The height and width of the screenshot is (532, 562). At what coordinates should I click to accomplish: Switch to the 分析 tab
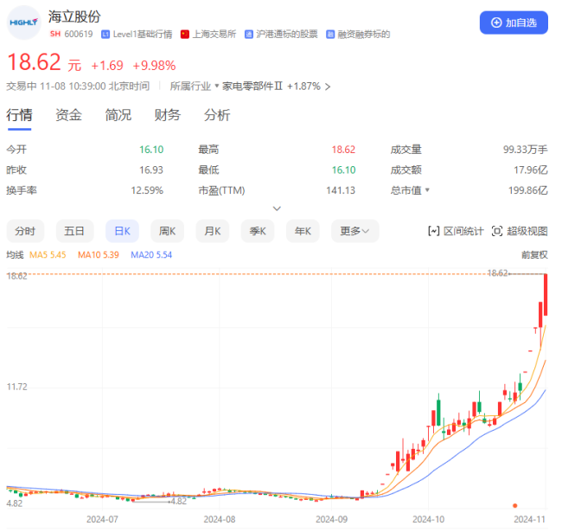click(x=217, y=115)
